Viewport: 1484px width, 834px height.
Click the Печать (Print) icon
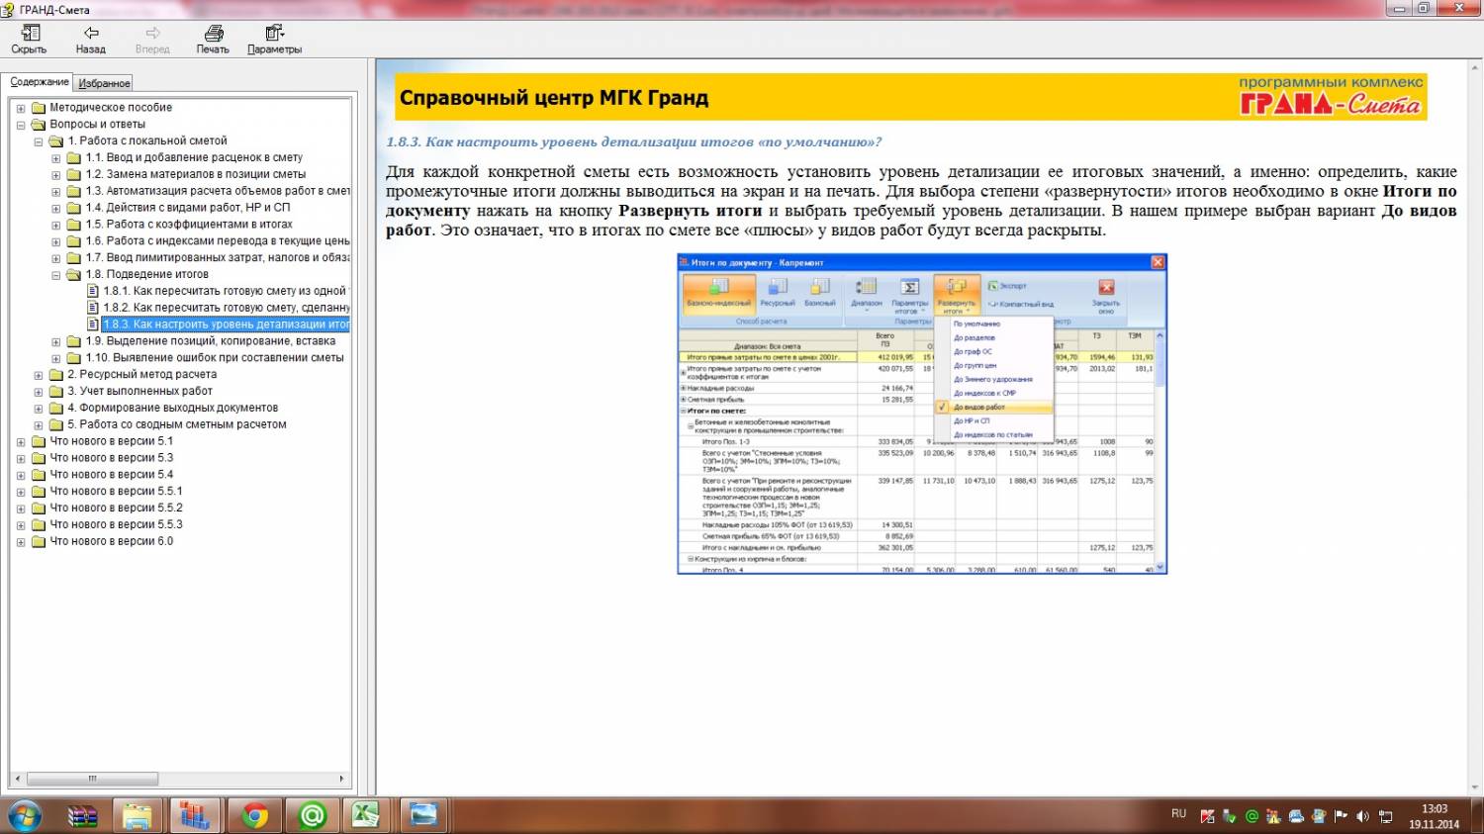click(x=213, y=39)
